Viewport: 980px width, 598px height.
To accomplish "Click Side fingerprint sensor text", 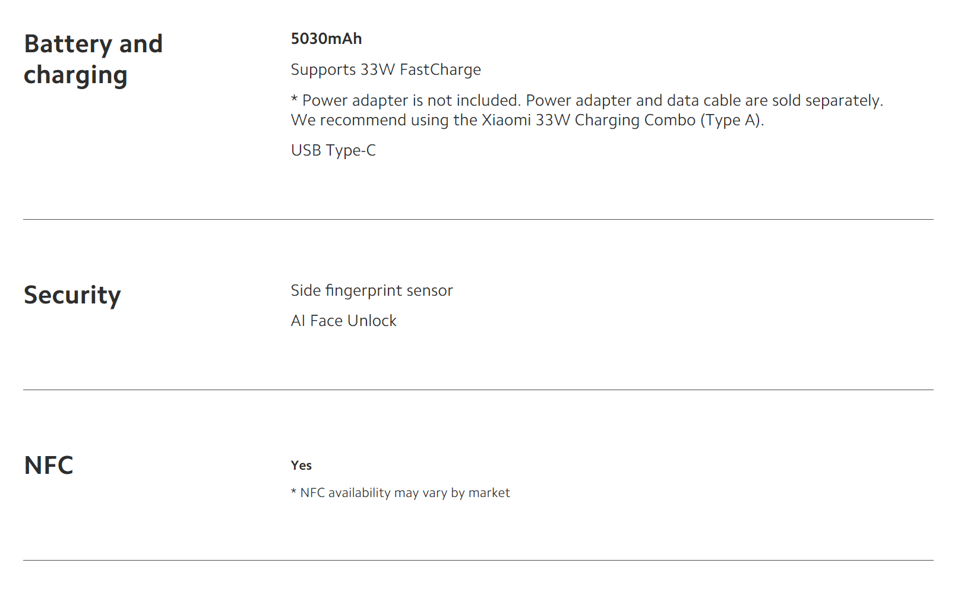I will click(x=372, y=290).
